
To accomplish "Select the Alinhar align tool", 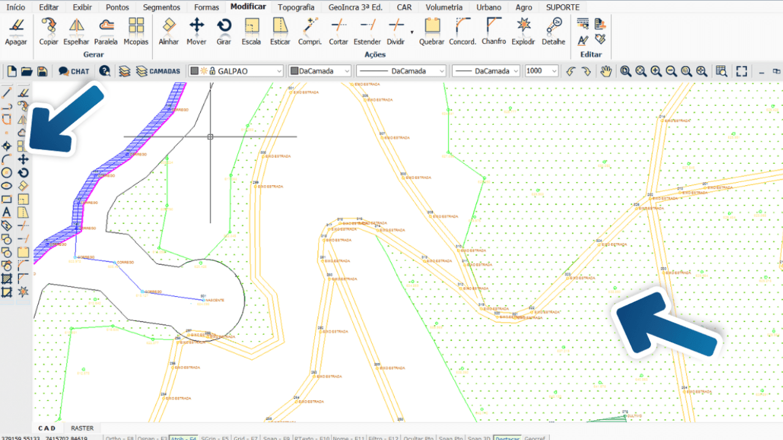I will 169,31.
